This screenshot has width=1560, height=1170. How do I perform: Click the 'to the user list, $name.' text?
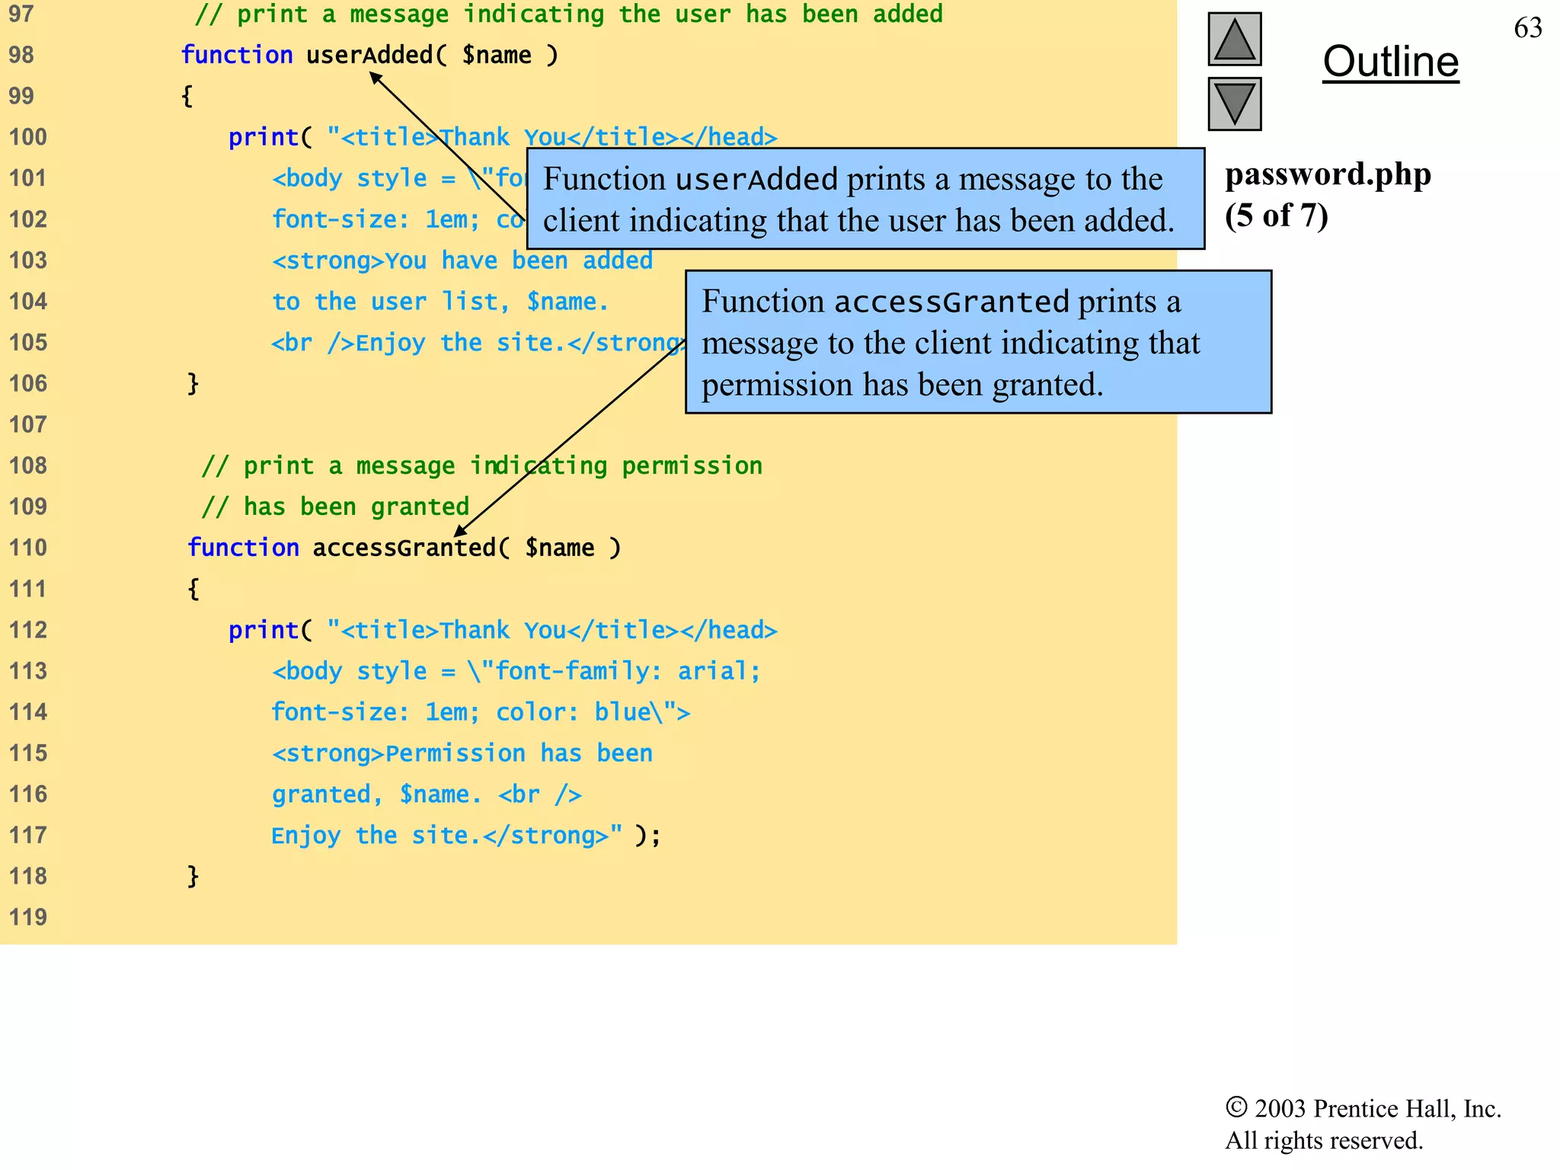pyautogui.click(x=440, y=302)
